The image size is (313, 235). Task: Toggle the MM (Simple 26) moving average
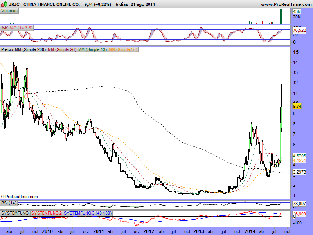coord(61,50)
